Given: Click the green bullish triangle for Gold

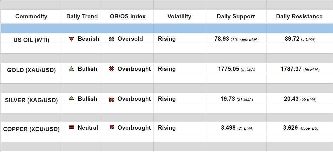Looking at the screenshot, I should tap(71, 69).
